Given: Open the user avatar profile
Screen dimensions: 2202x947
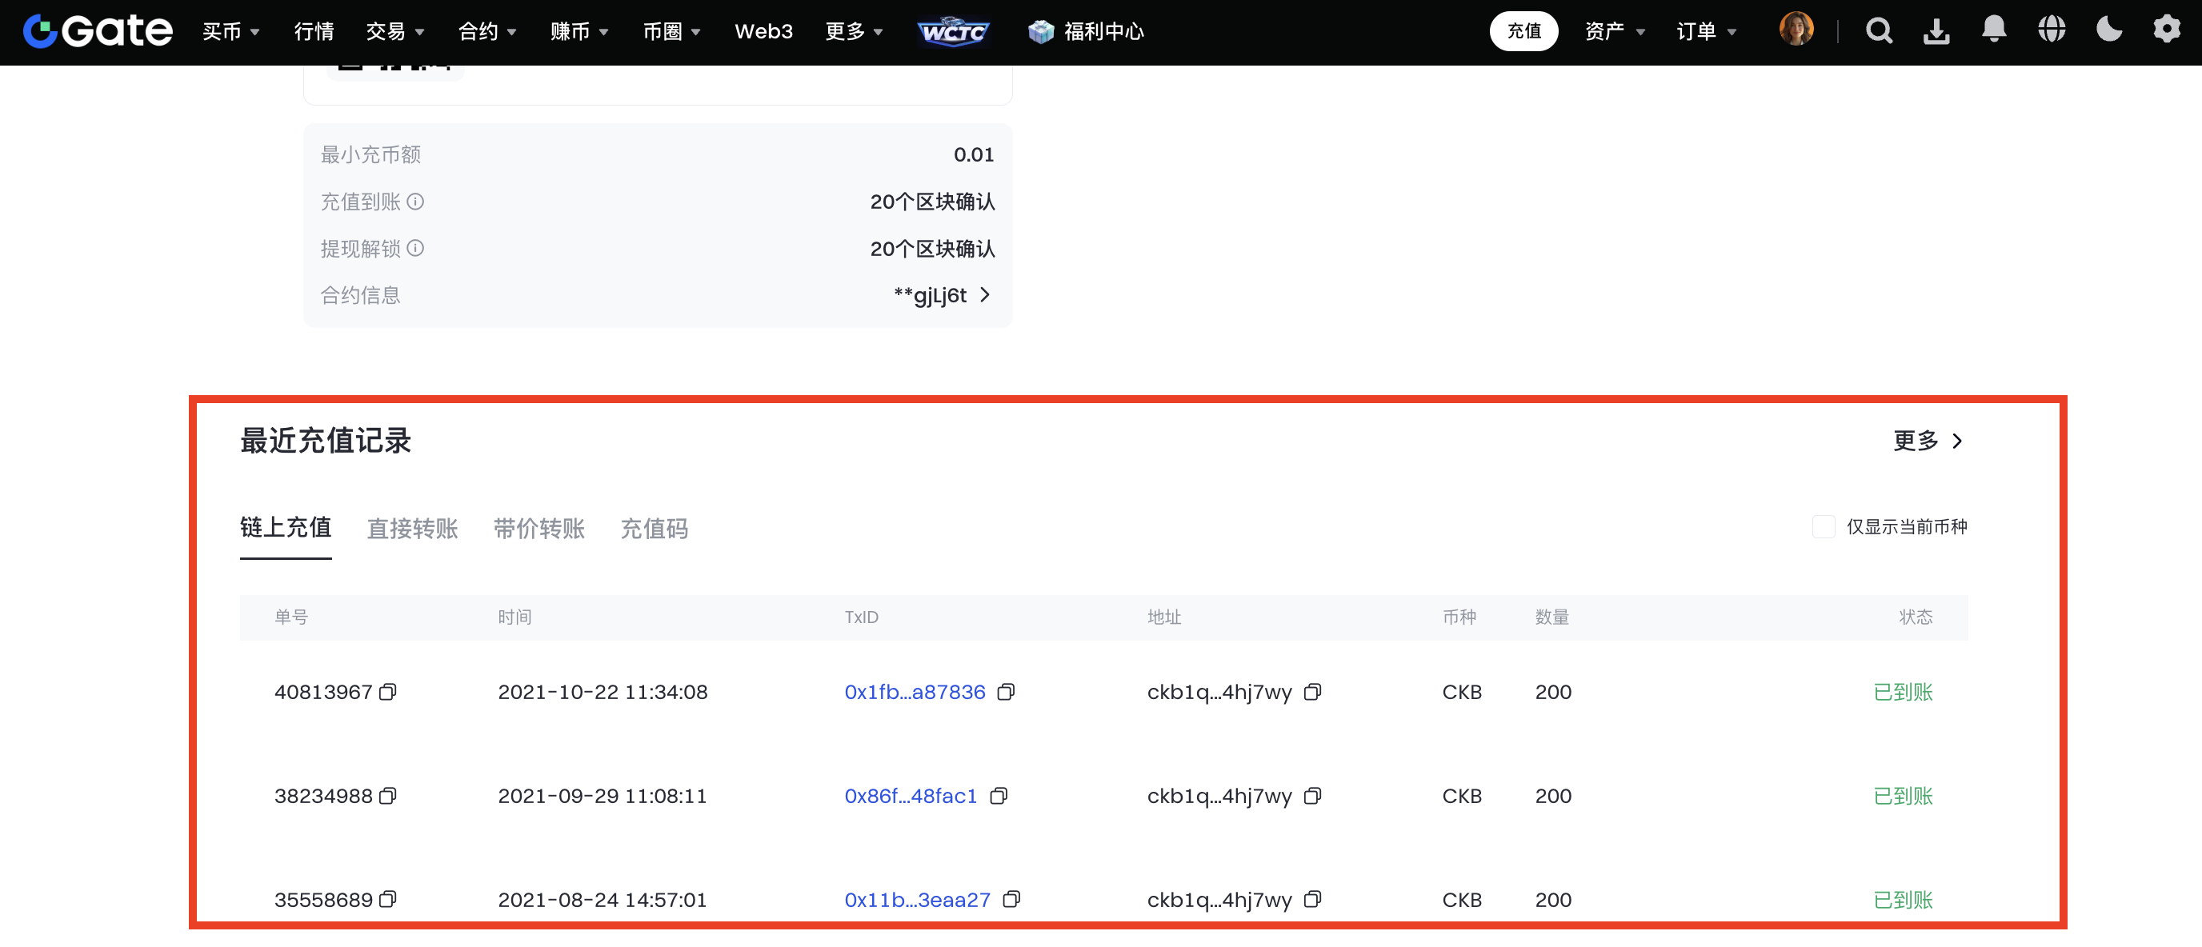Looking at the screenshot, I should 1796,30.
